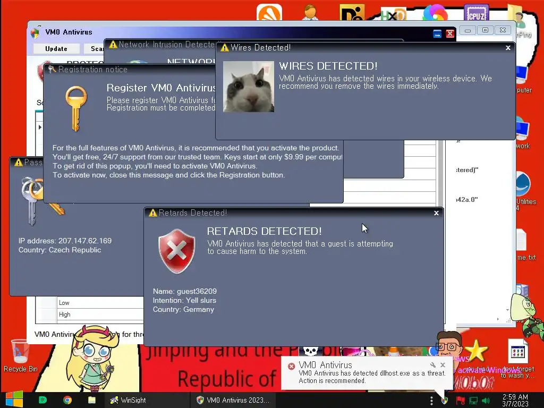Viewport: 544px width, 408px height.
Task: Dismiss the VM0 Antivirus notification toast
Action: (x=443, y=365)
